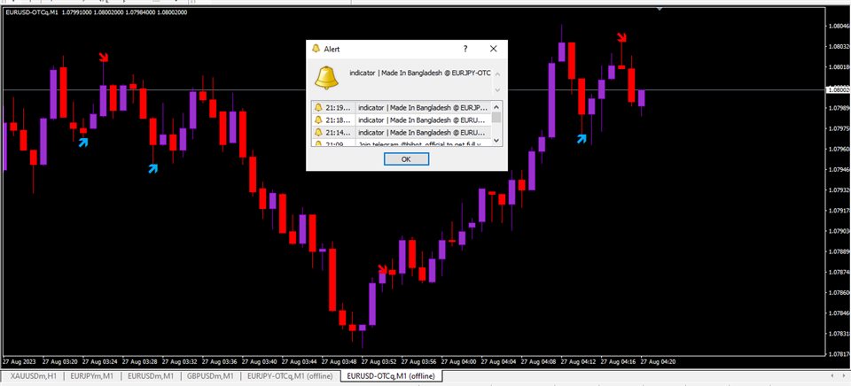
Task: Click blue buy arrow near 03:22
Action: [x=83, y=143]
